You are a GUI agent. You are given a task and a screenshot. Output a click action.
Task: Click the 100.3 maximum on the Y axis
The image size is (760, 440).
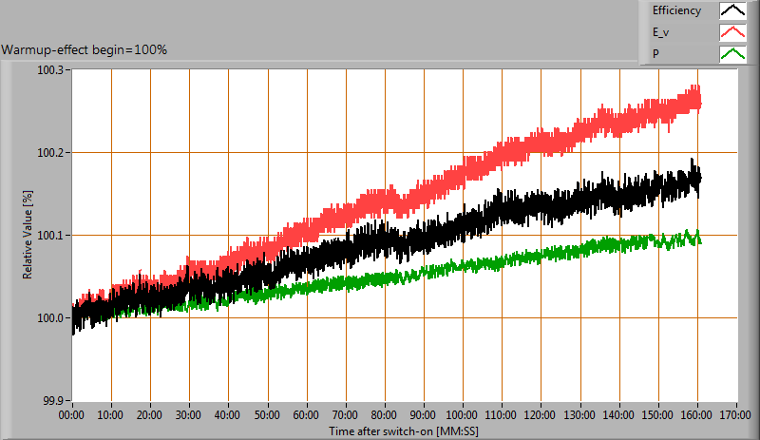coord(50,71)
